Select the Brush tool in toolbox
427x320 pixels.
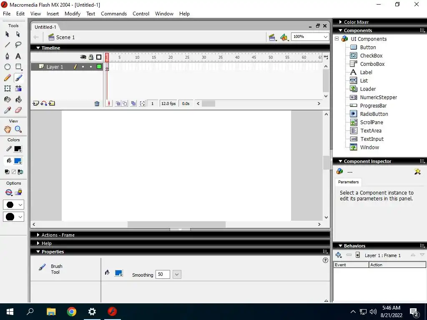coord(18,78)
